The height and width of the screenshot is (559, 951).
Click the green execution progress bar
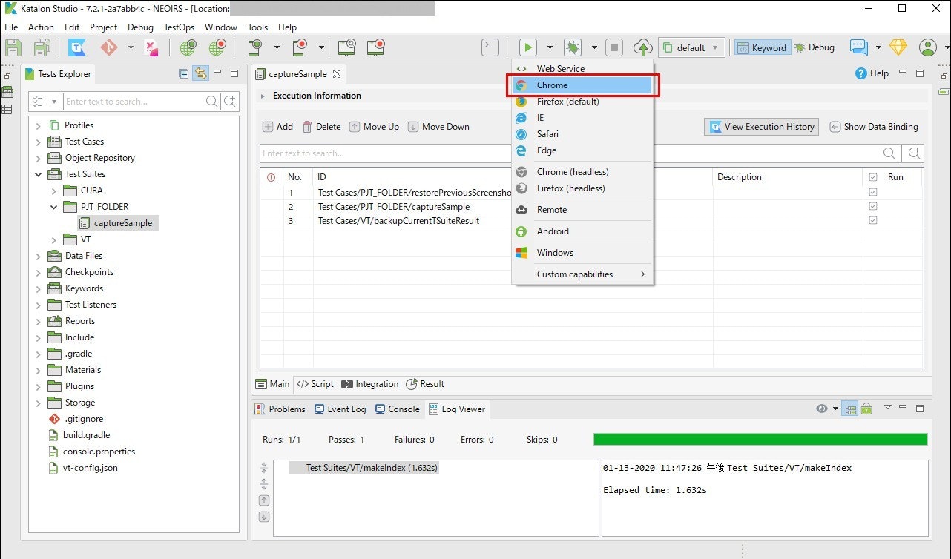point(760,440)
